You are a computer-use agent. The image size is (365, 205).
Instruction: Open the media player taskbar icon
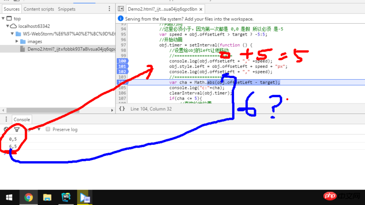point(85,198)
